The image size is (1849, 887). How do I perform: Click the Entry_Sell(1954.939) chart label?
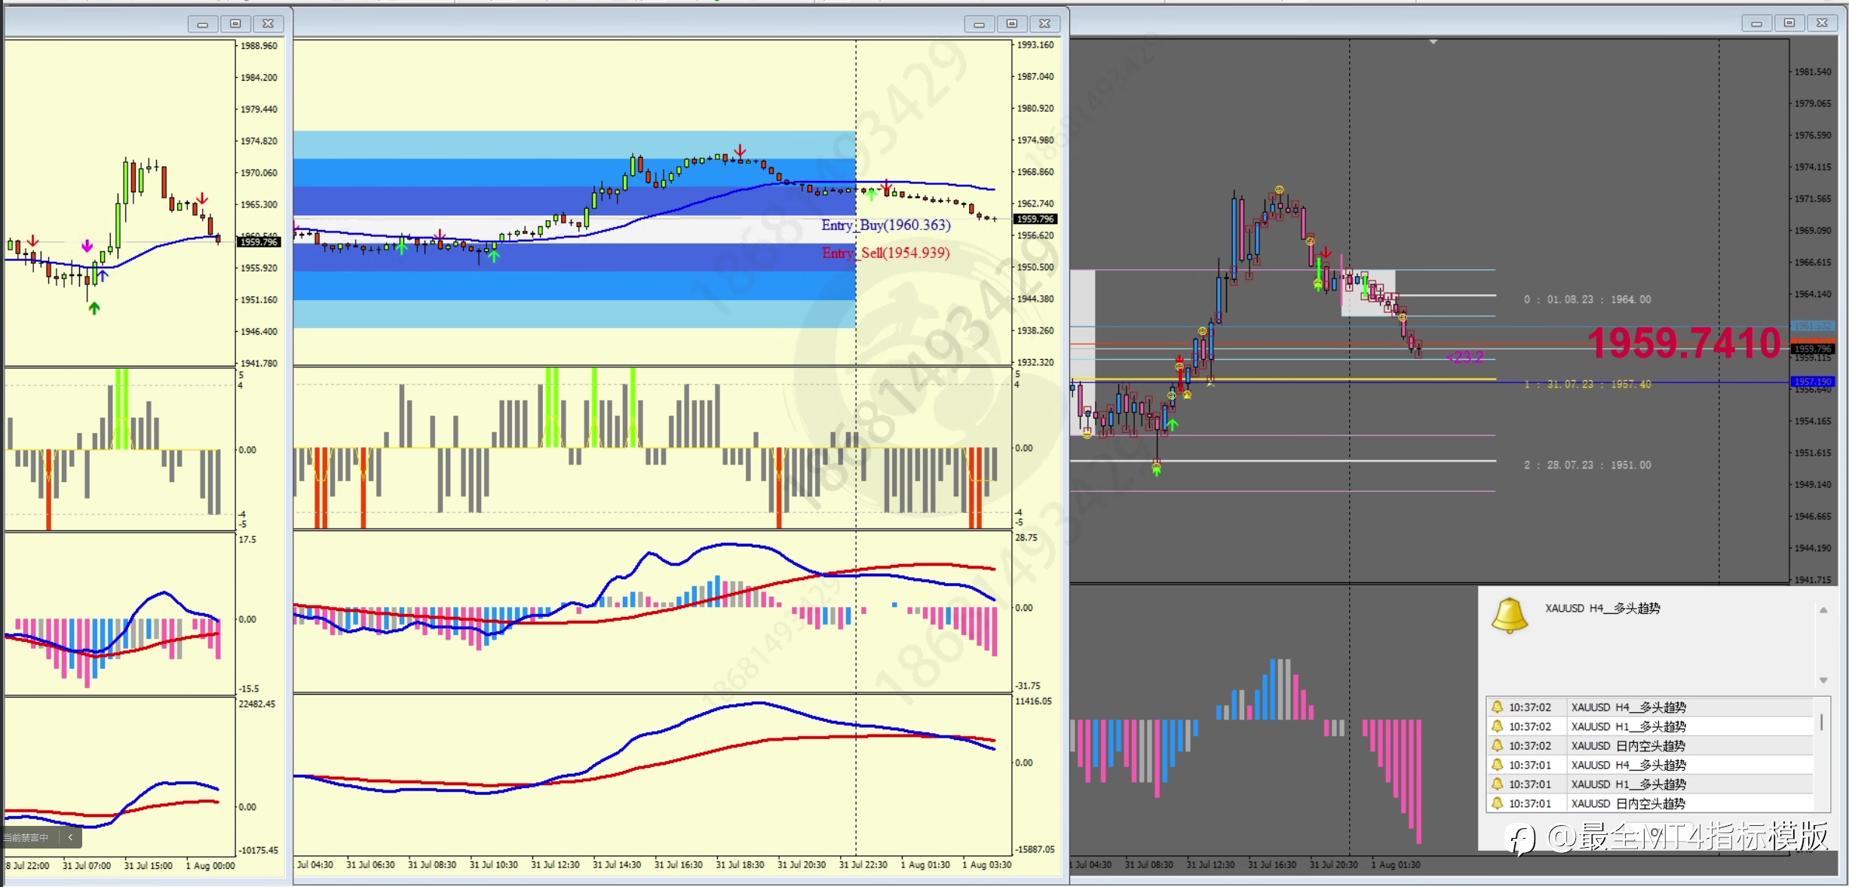point(885,253)
